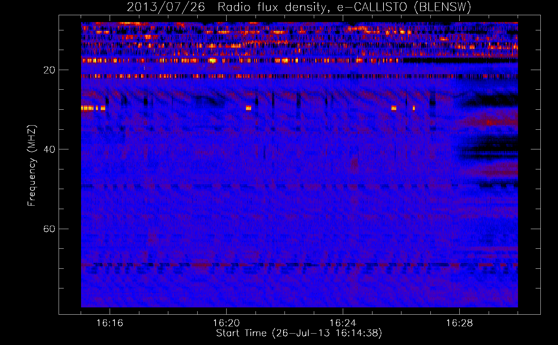Click the 'Start Time (26-Jul-13 16:14:38)' label
Viewport: 558px width, 345px height.
299,333
